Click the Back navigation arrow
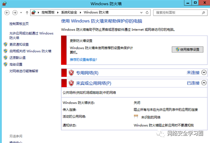 (x=7, y=13)
